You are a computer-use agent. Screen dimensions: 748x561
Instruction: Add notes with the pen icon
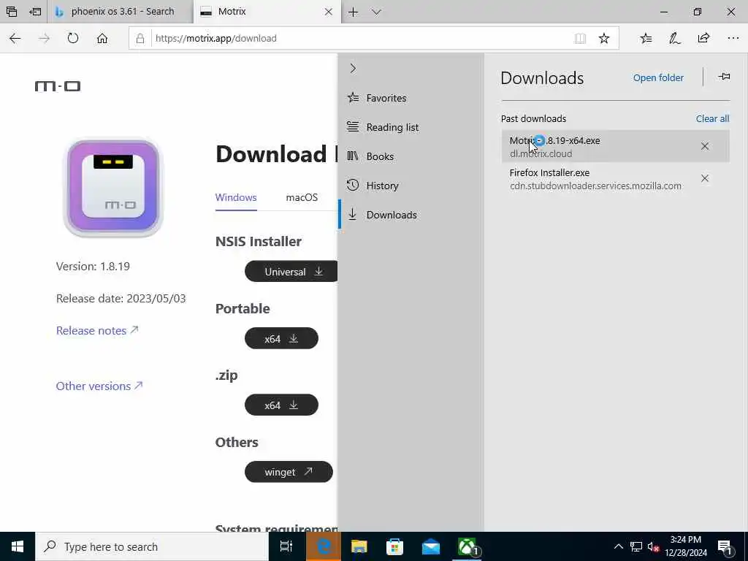pyautogui.click(x=674, y=38)
